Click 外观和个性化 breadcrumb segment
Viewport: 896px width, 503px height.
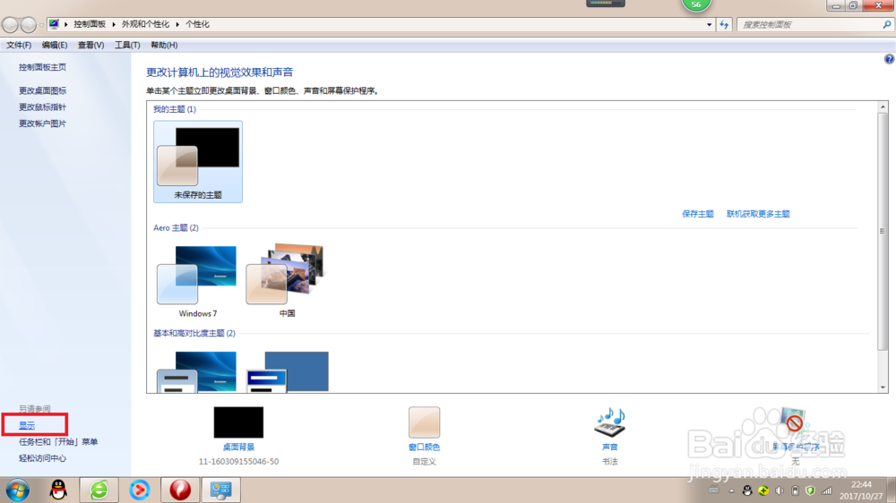145,24
